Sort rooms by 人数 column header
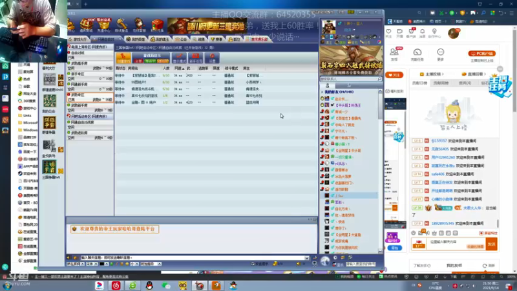 click(x=166, y=69)
